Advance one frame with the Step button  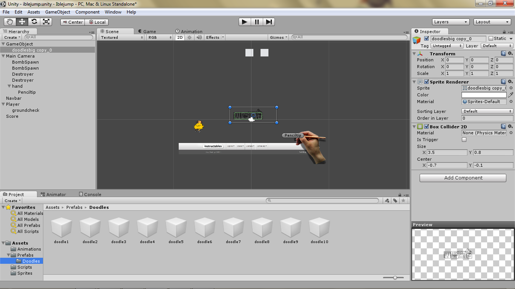click(269, 22)
